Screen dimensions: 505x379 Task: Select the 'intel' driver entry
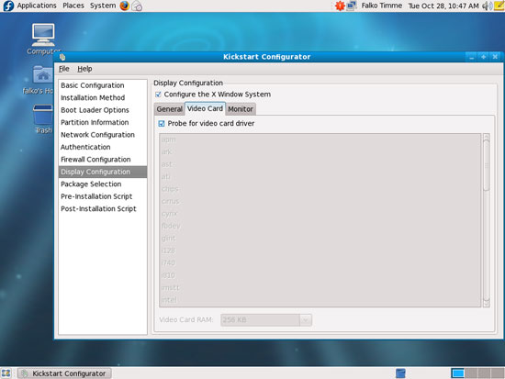(320, 300)
